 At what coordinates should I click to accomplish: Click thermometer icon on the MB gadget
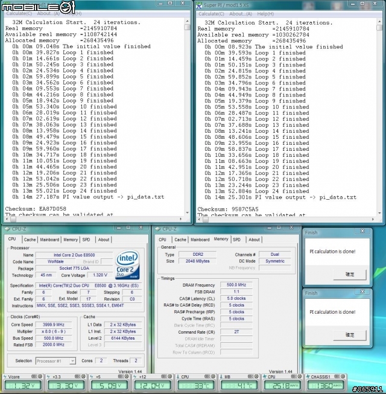click(221, 377)
